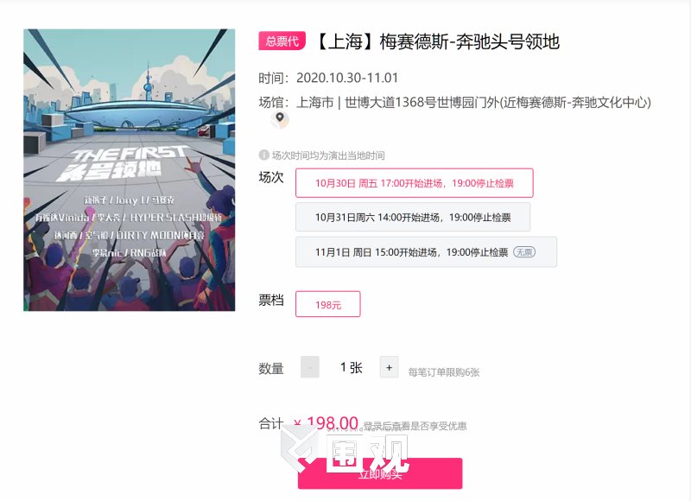Click the 登录后查看是否享受优惠 login hint

(x=415, y=426)
